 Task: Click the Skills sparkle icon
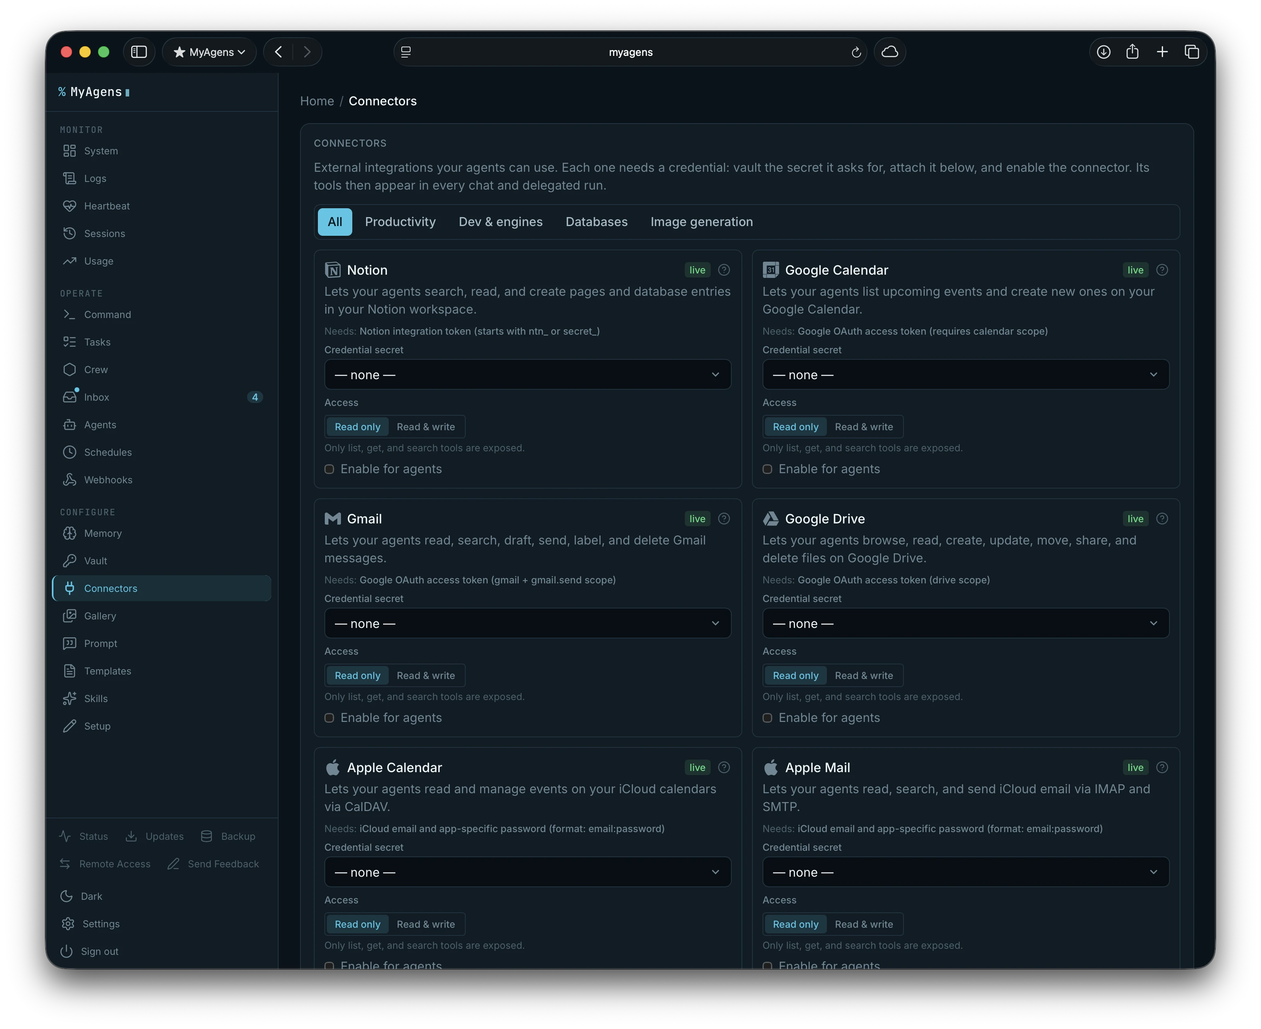pos(69,698)
